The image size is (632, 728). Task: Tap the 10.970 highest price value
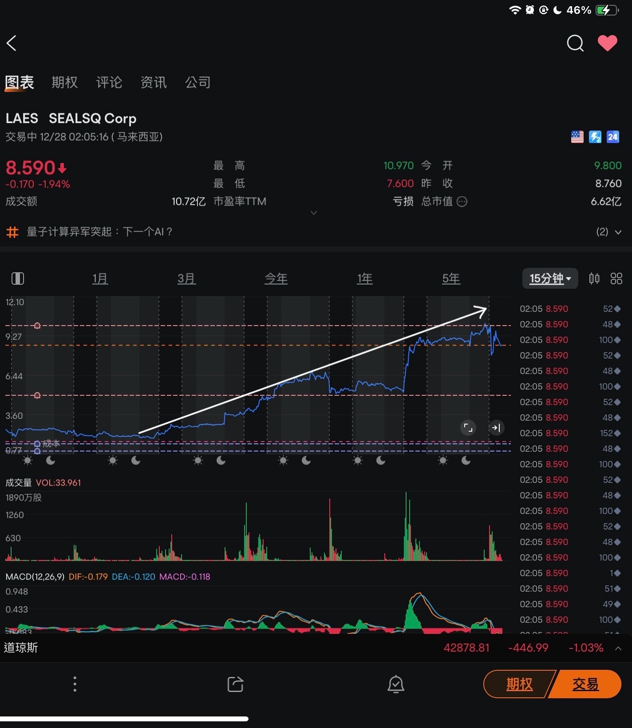pyautogui.click(x=399, y=166)
